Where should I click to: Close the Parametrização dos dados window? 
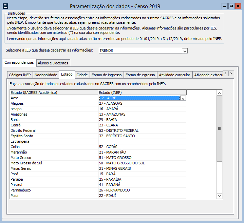(237, 6)
